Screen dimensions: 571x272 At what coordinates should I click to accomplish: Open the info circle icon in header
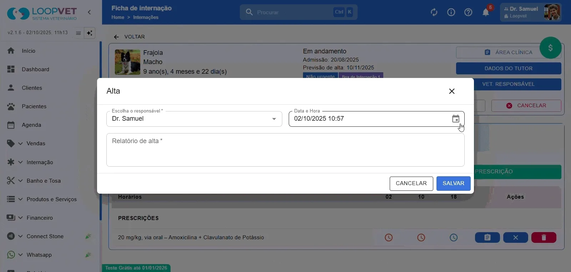451,12
